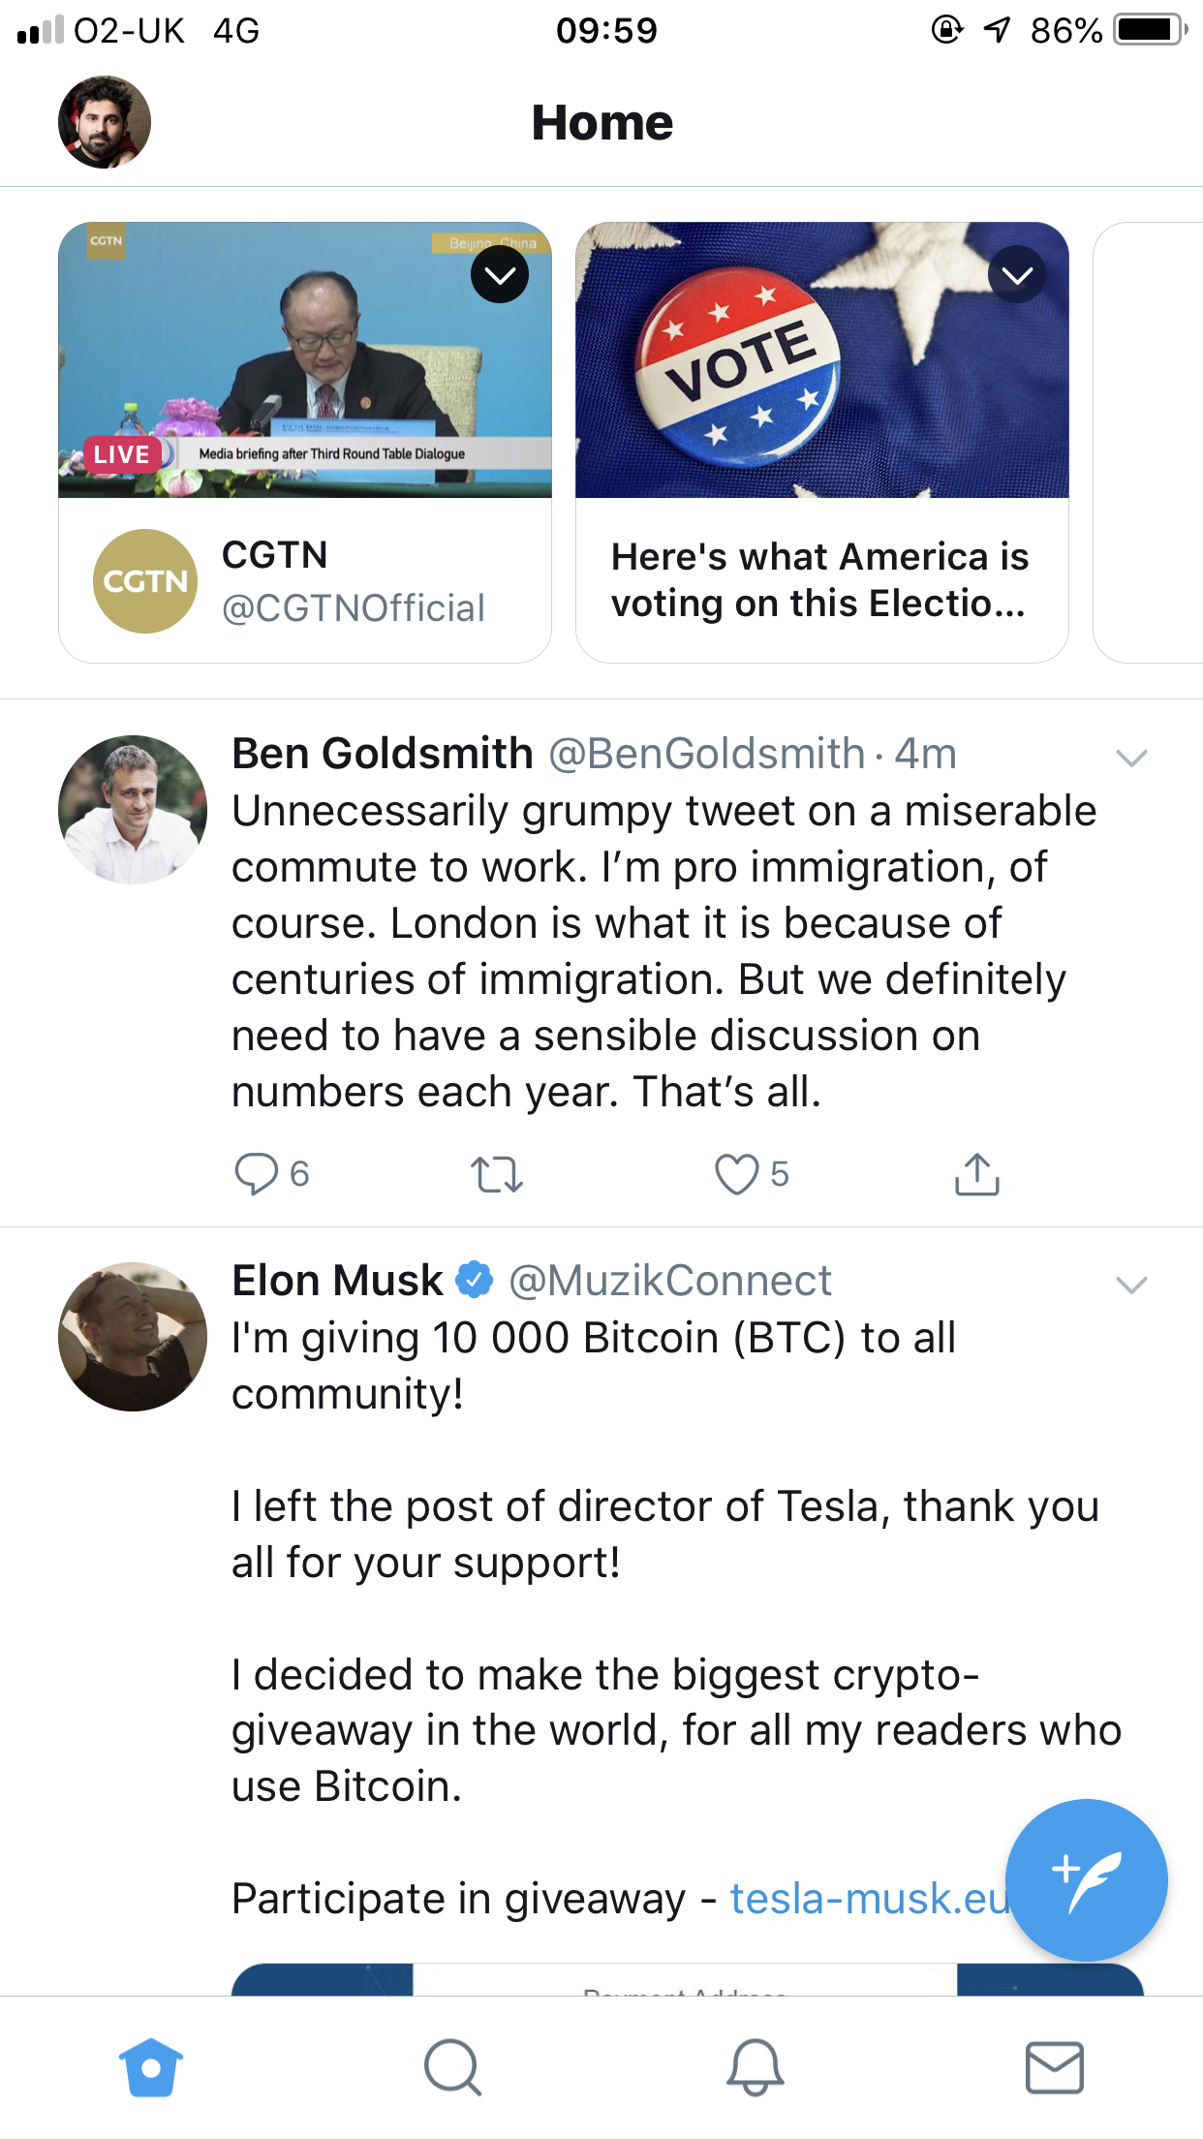Go to the Home tab
Screen dimensions: 1203x2139
(x=151, y=2067)
